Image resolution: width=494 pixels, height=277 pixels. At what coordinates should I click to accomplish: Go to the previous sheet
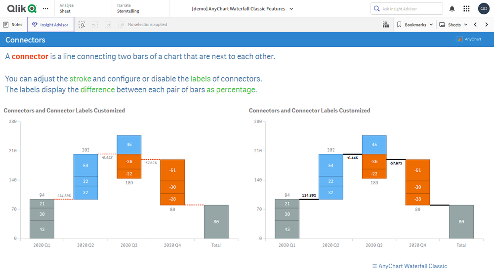(475, 25)
